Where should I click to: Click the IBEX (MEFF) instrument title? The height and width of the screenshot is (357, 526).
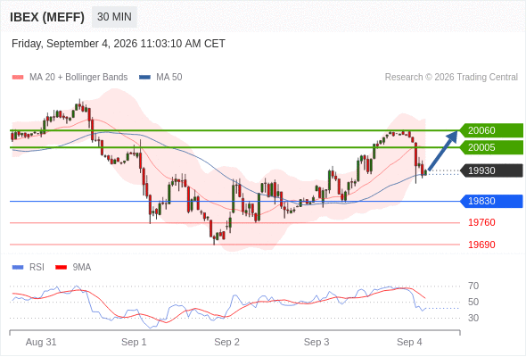pos(47,17)
